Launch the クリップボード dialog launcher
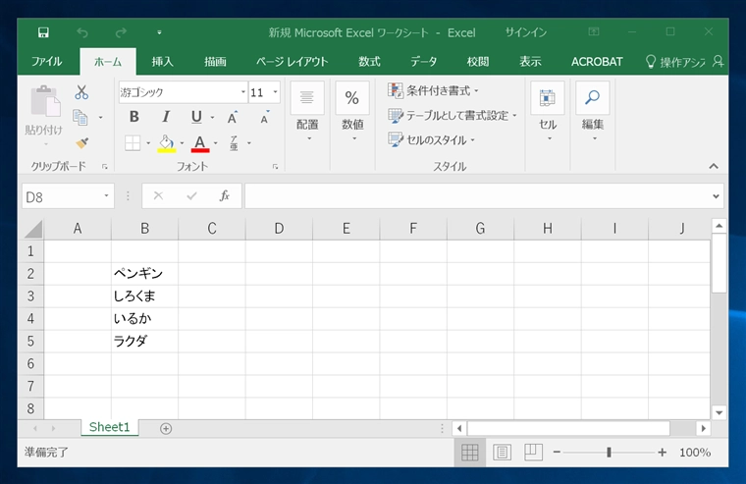The width and height of the screenshot is (746, 484). tap(105, 167)
